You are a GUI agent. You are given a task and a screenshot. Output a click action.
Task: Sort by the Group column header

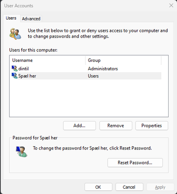123,60
